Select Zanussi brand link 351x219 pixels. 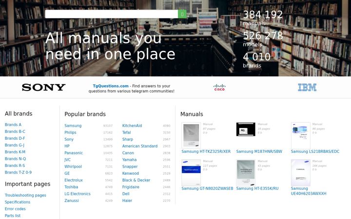(72, 201)
